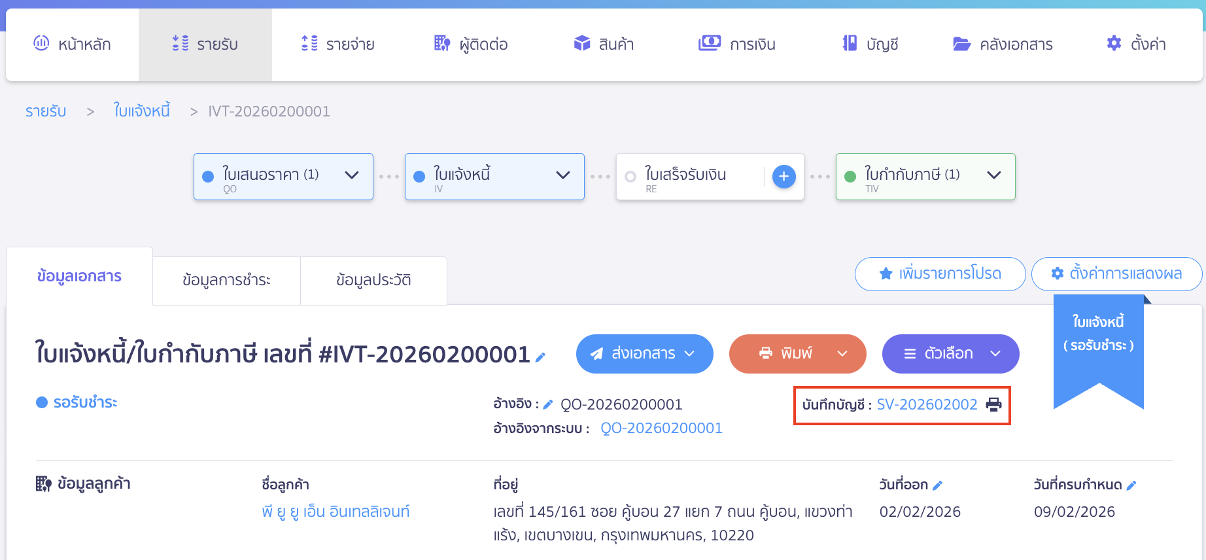Open customer พี ยู ยู เอ็น อินเทลลิเจนท์ link
Image resolution: width=1206 pixels, height=560 pixels.
pos(336,512)
